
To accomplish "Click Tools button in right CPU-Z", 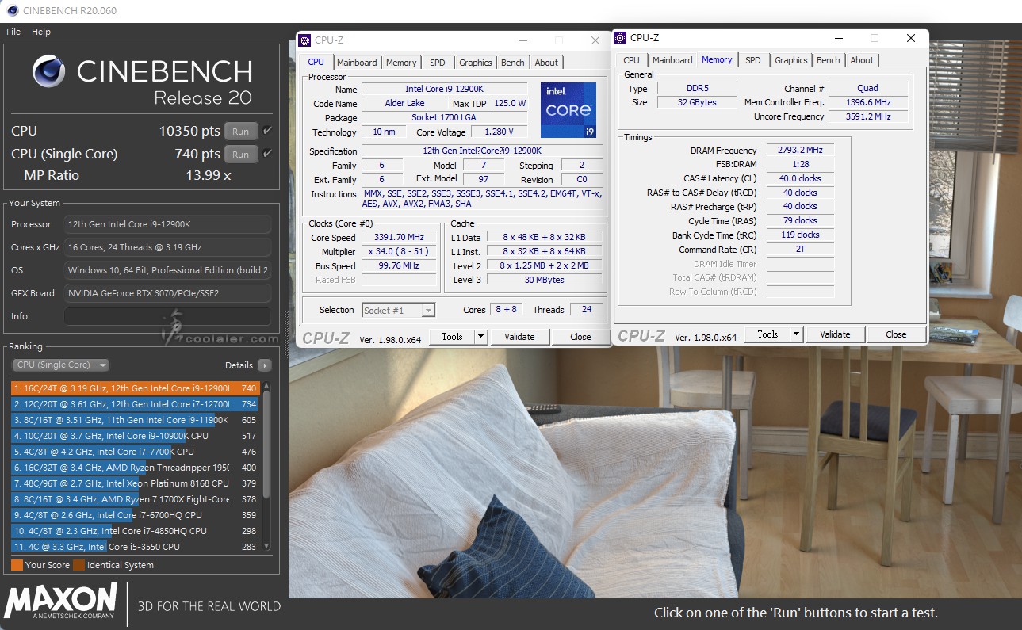I will click(767, 334).
